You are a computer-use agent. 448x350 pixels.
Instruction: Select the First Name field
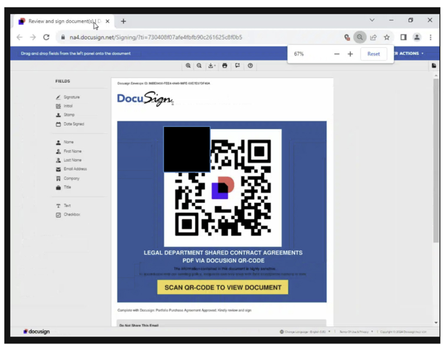pos(68,151)
